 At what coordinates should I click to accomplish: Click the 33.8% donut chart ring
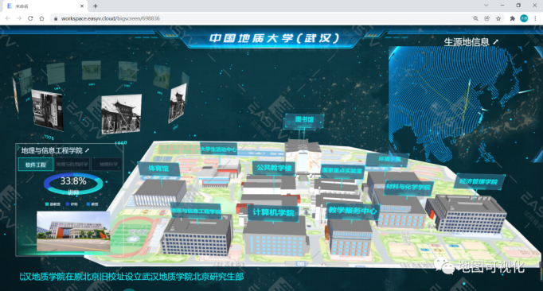(x=73, y=184)
